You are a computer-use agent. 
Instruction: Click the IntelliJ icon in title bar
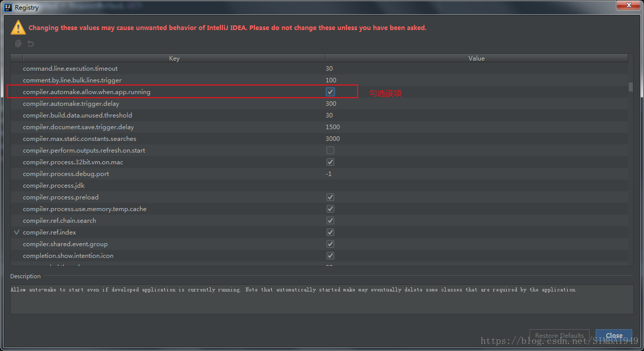8,7
